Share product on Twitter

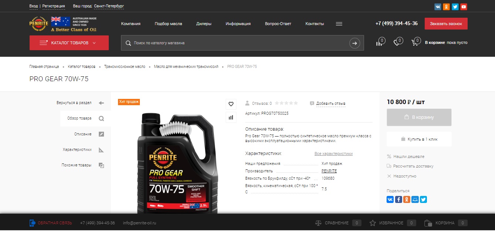click(x=424, y=199)
